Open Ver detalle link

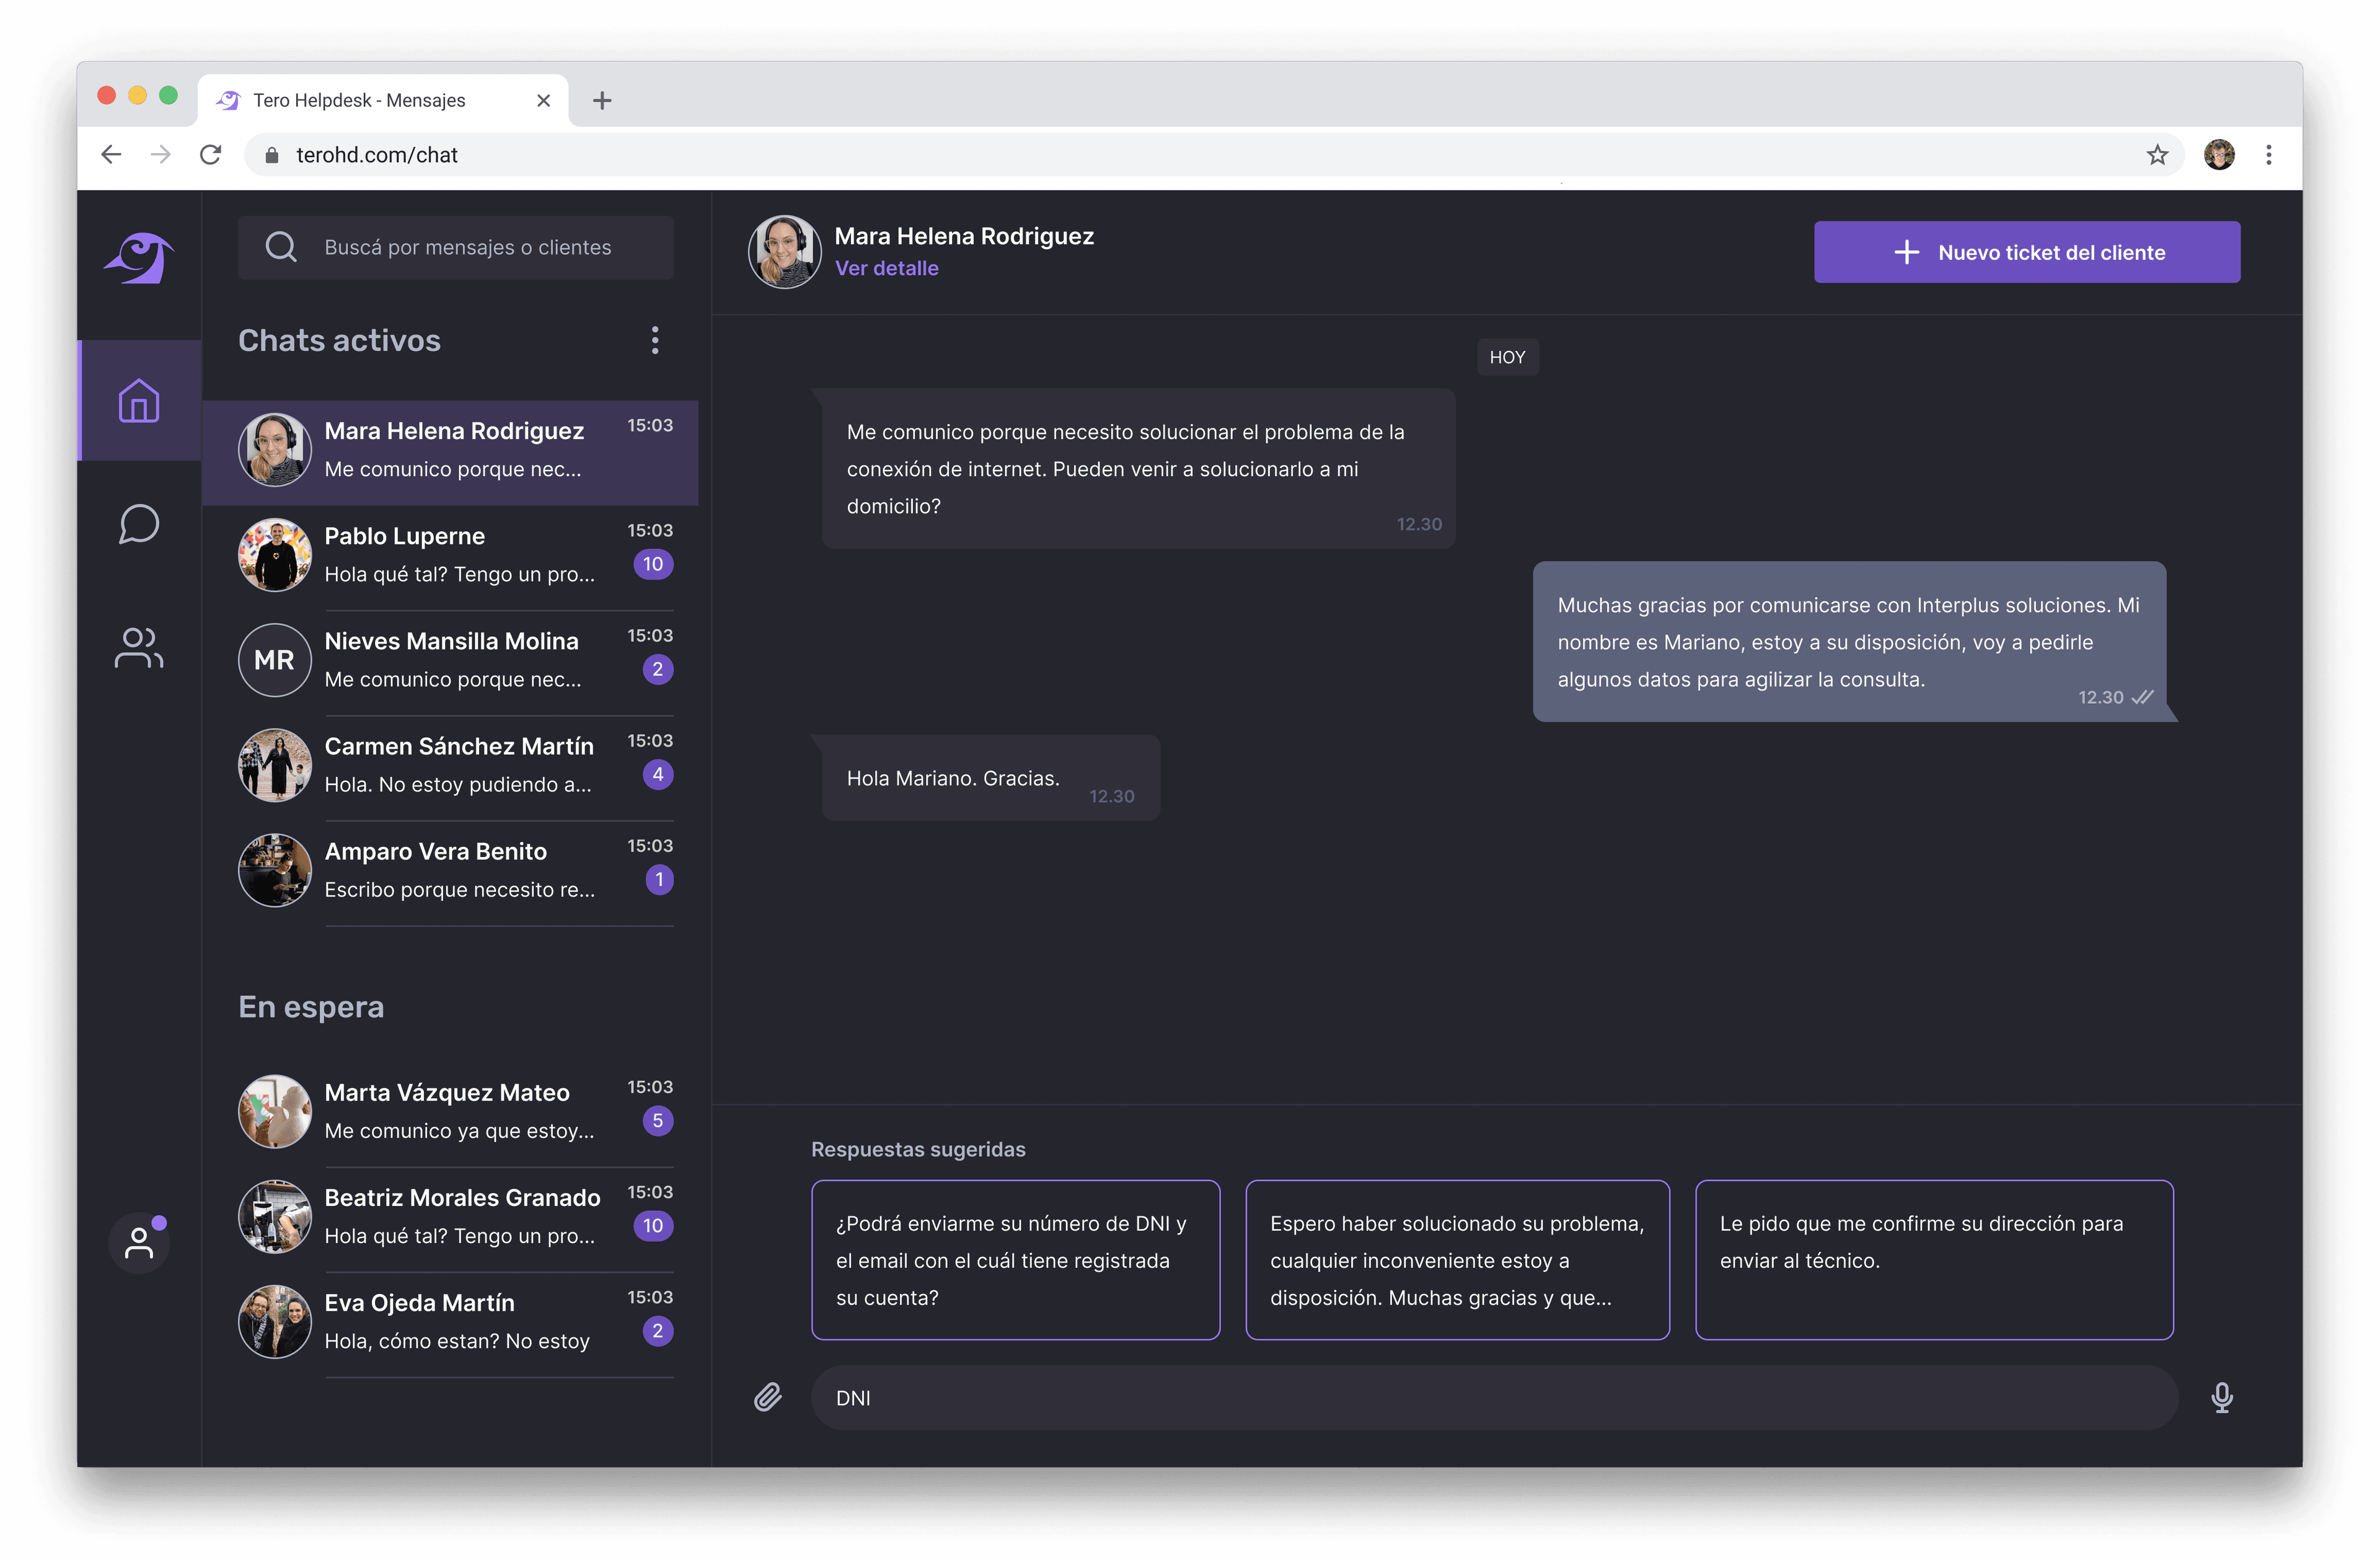(886, 268)
